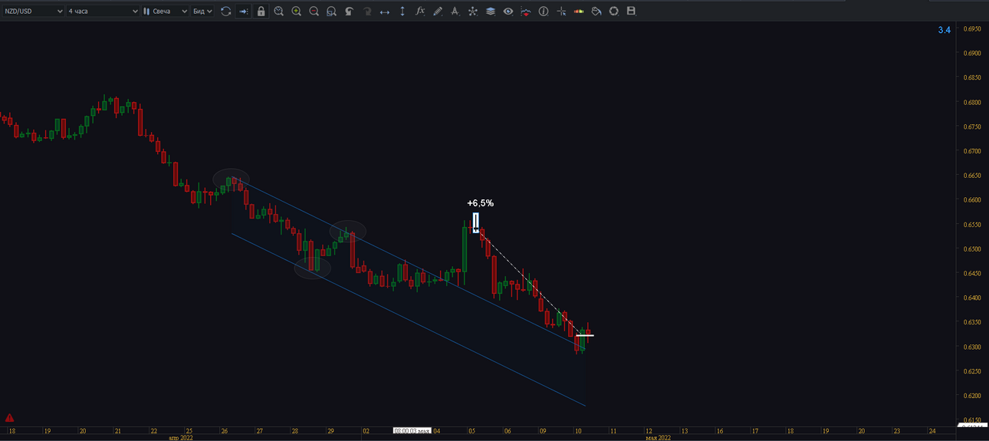Viewport: 989px width, 441px height.
Task: Click the 0.6500 price axis label
Action: click(972, 249)
